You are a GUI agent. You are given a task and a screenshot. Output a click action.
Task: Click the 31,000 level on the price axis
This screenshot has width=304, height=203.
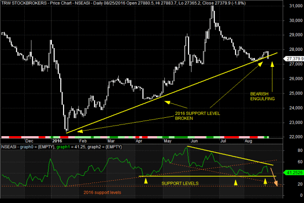(296, 6)
